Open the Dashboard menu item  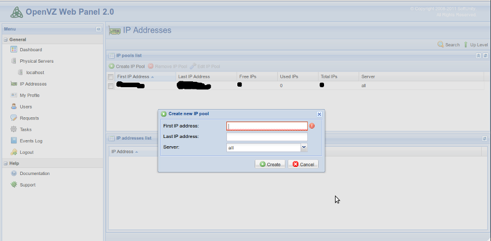31,50
